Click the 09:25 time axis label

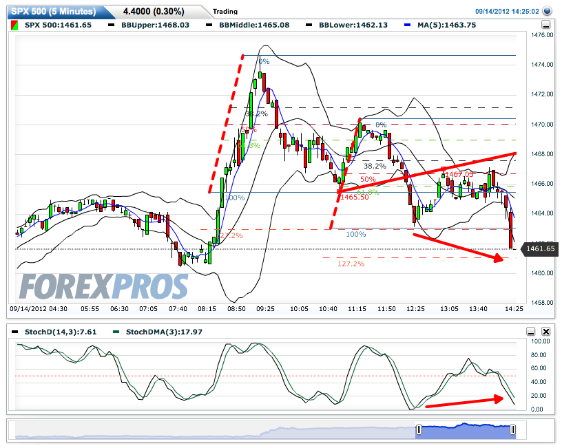click(265, 309)
